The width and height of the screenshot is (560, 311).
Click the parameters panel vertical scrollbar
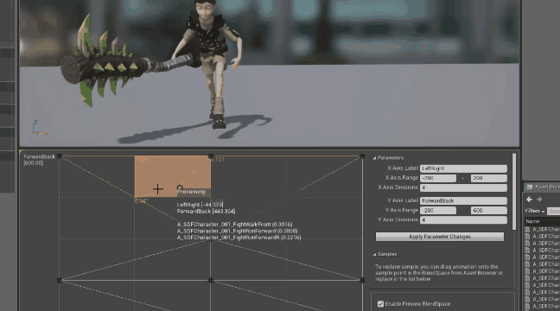click(x=514, y=192)
